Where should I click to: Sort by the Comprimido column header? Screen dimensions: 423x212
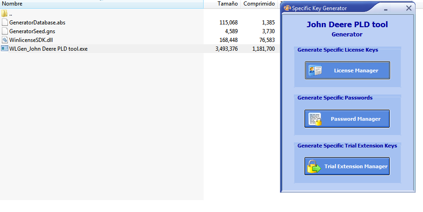coord(259,4)
